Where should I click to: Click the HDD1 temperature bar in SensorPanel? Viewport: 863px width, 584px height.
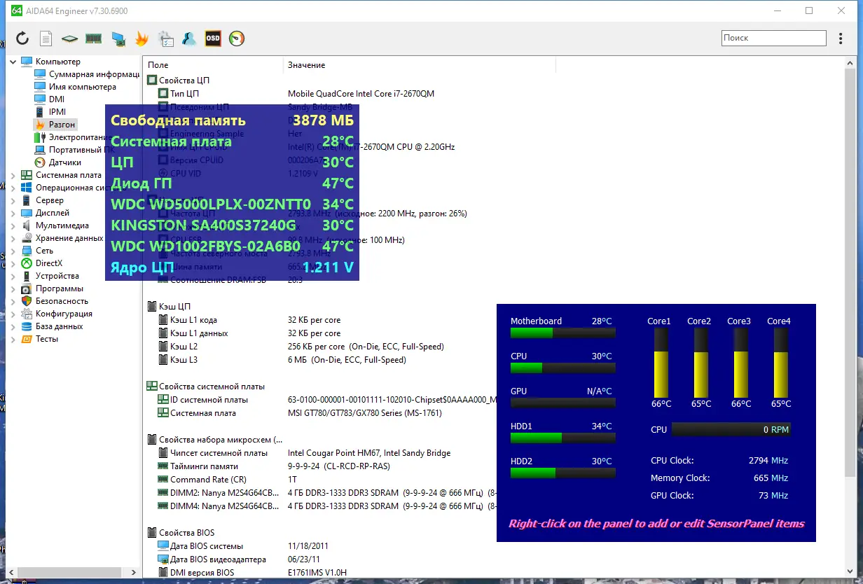563,438
